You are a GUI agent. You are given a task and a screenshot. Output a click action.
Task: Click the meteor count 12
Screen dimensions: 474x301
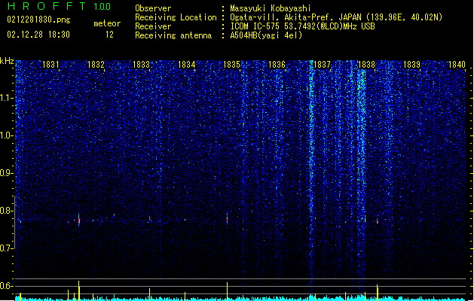pos(109,35)
